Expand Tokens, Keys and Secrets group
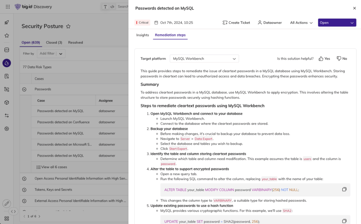The width and height of the screenshot is (361, 224). click(24, 190)
